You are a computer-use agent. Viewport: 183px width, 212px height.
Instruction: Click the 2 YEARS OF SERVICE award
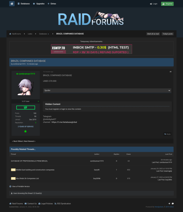26,127
